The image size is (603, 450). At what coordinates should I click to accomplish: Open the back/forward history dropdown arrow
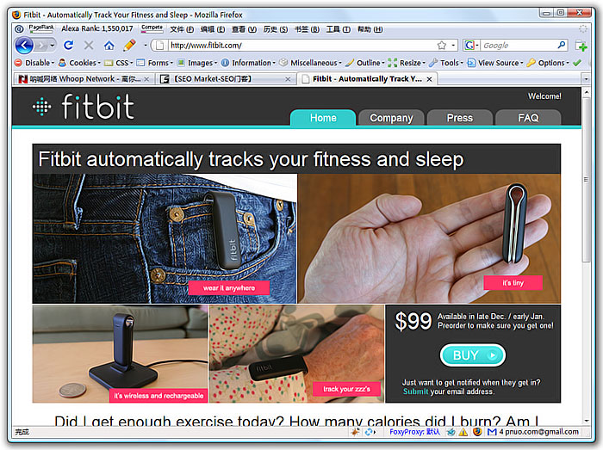(x=53, y=46)
